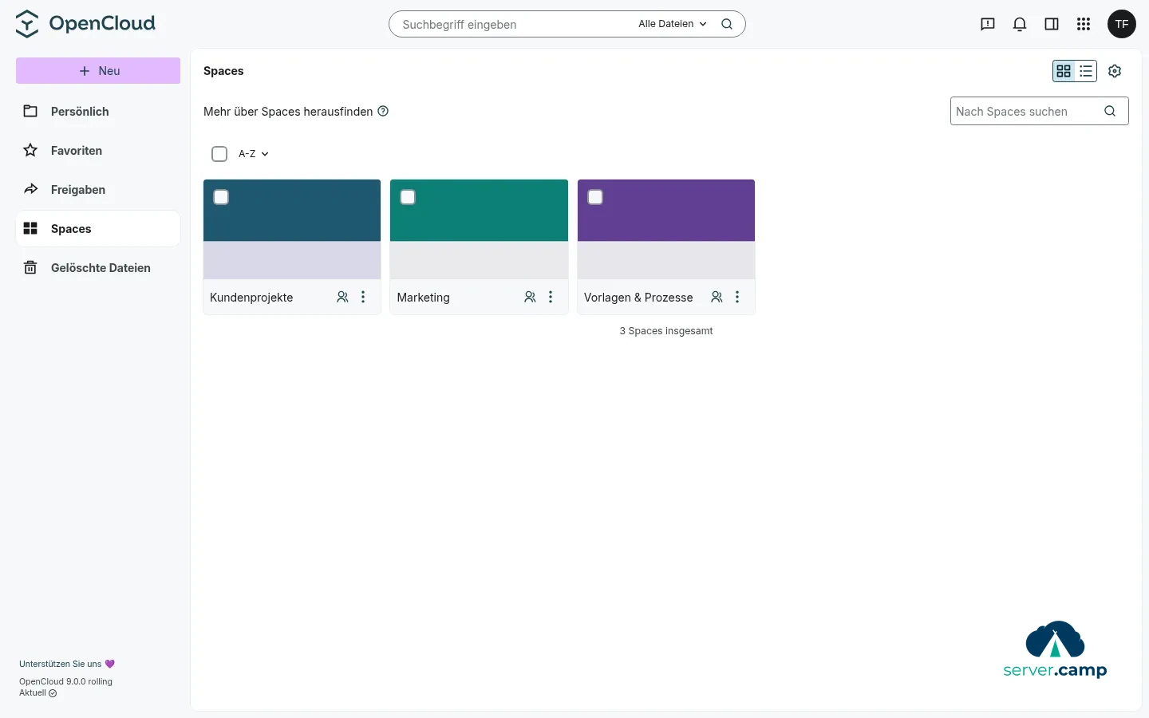Select the Marketing space checkbox
Image resolution: width=1149 pixels, height=718 pixels.
point(408,197)
